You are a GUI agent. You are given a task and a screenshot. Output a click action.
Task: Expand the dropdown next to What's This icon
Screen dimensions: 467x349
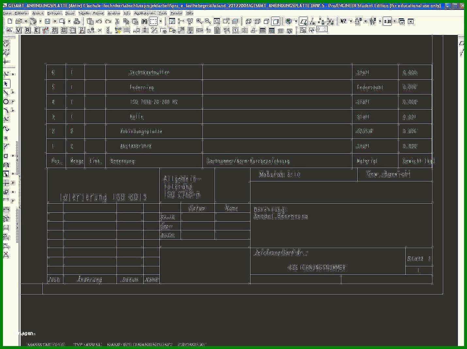pyautogui.click(x=351, y=21)
